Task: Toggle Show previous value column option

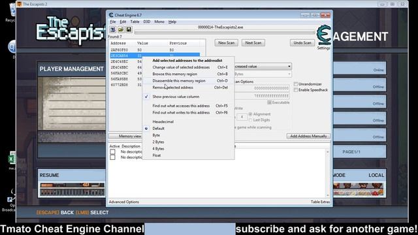Action: pyautogui.click(x=189, y=97)
